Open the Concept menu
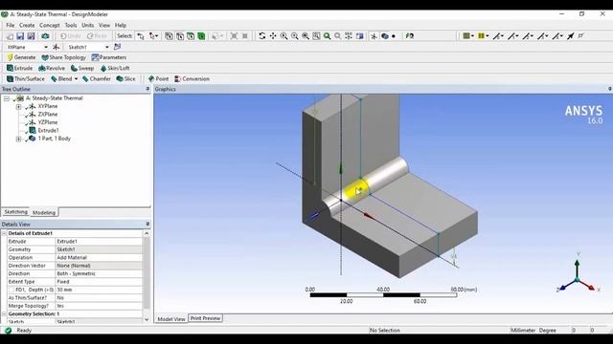This screenshot has height=344, width=613. [50, 25]
